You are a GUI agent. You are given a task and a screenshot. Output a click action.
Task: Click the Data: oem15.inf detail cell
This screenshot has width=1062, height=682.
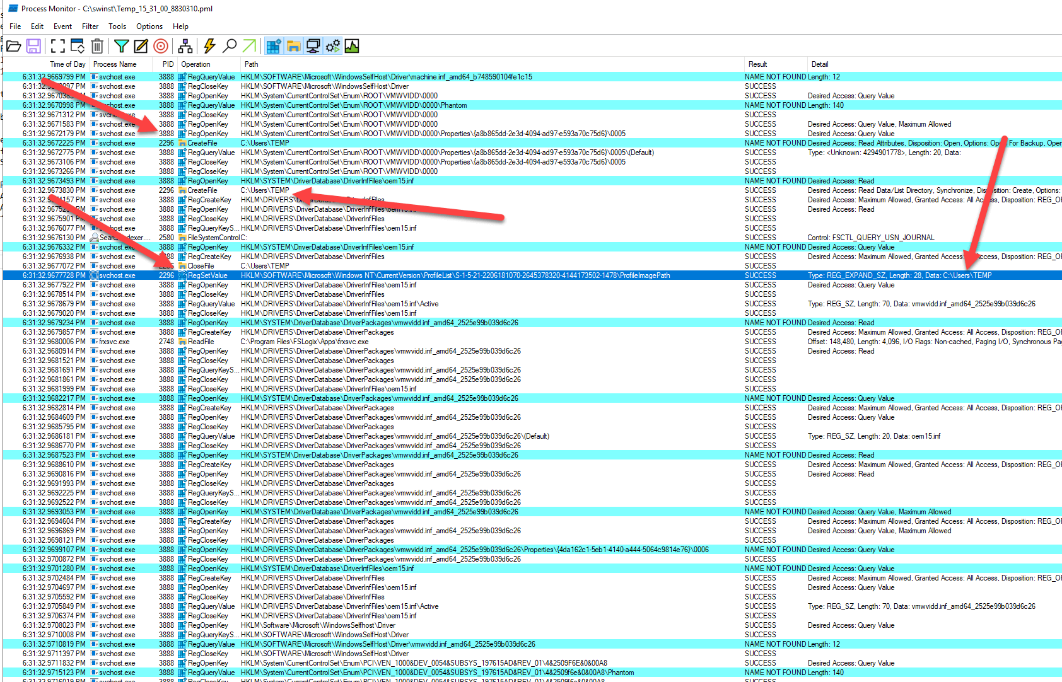(x=874, y=436)
